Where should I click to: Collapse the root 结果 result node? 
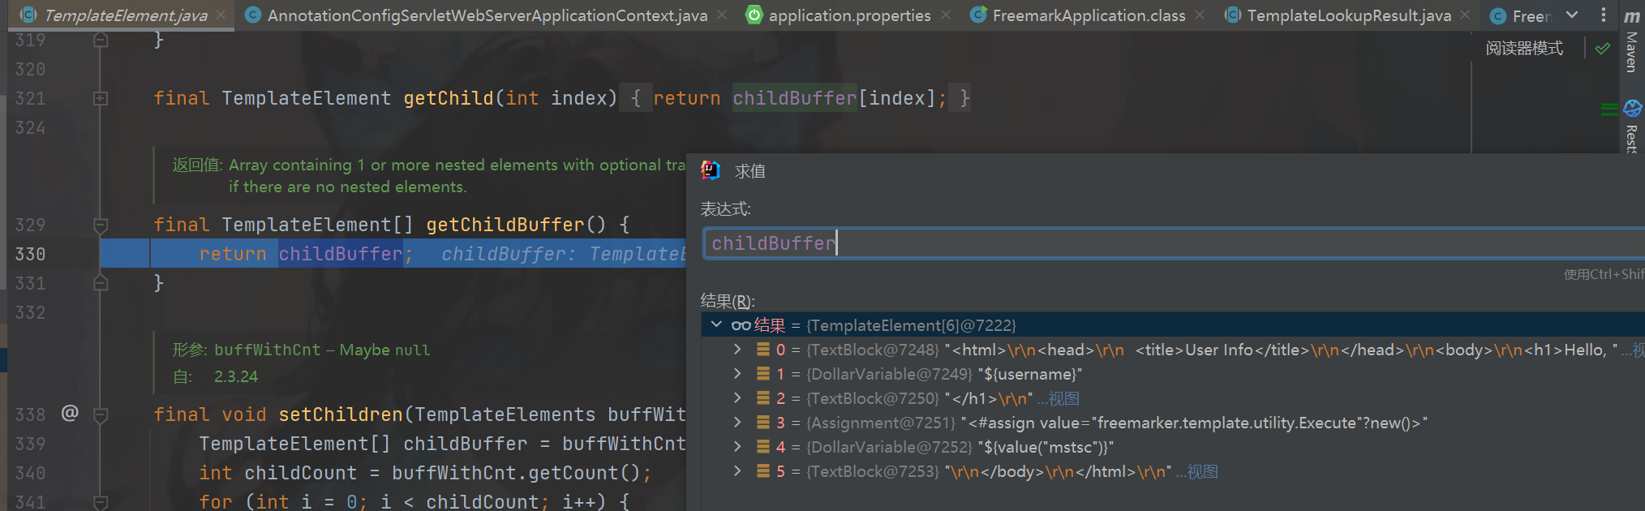tap(716, 324)
